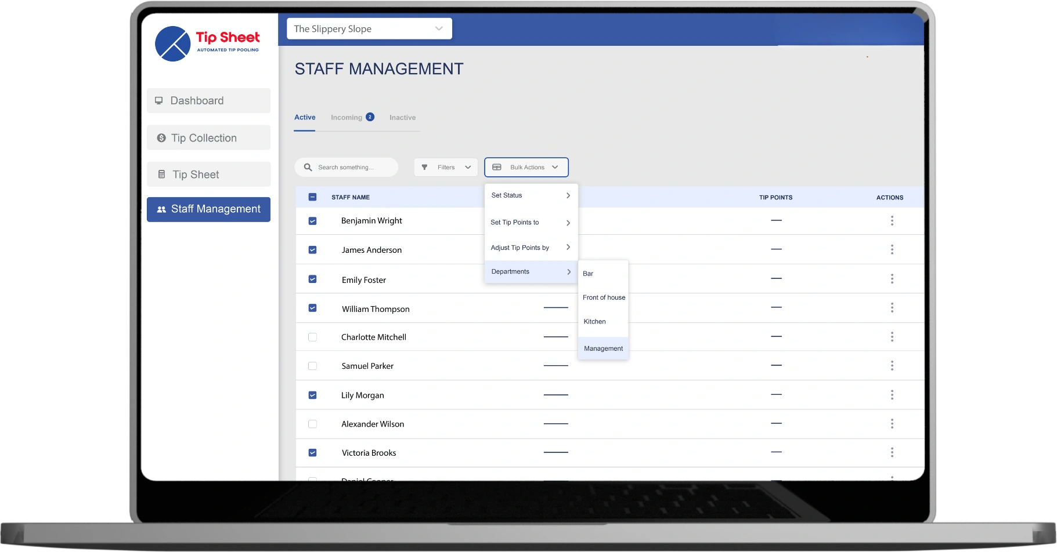Viewport: 1057px width, 552px height.
Task: Click the funnel icon in the Filters control
Action: 424,167
